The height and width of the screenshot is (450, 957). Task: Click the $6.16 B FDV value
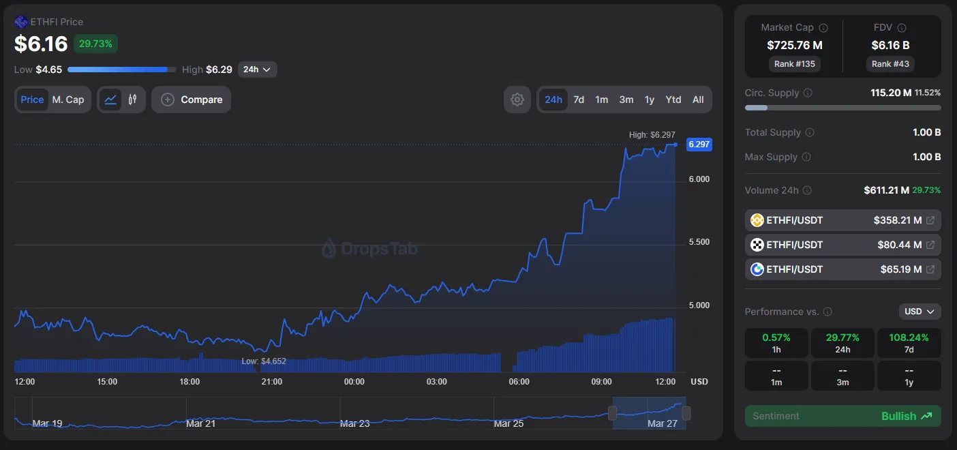(x=890, y=45)
